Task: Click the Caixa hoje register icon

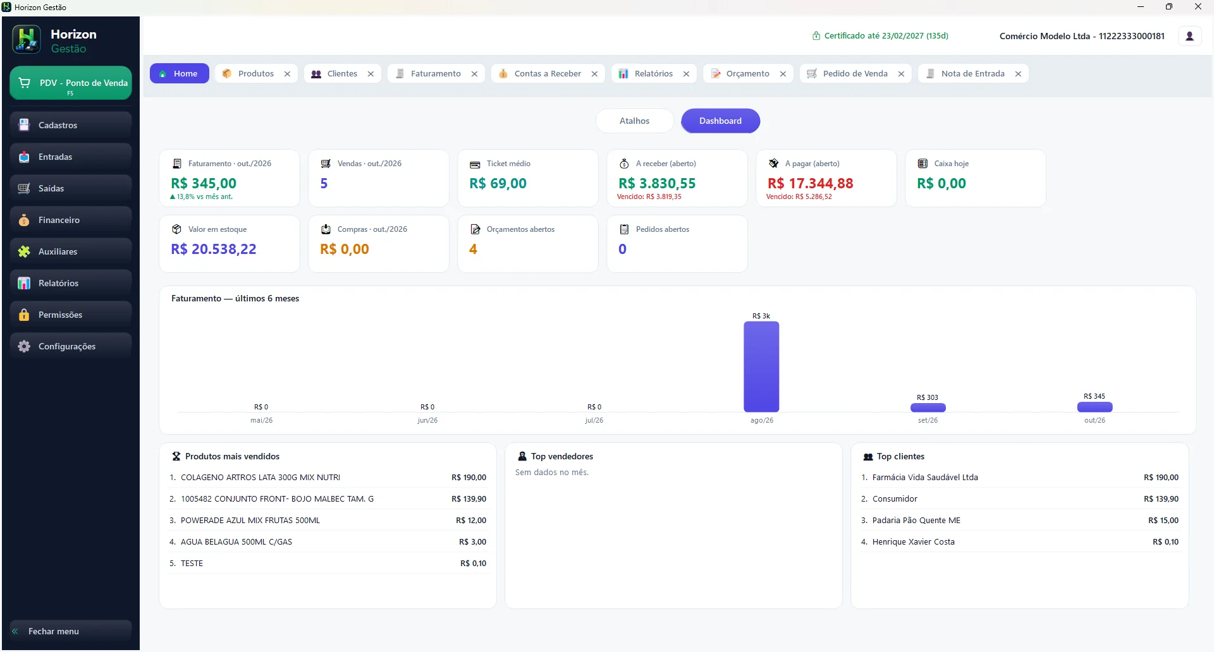Action: [923, 164]
